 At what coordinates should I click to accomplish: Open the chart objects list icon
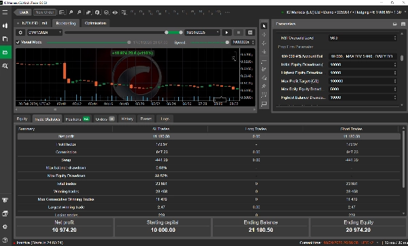pyautogui.click(x=106, y=12)
